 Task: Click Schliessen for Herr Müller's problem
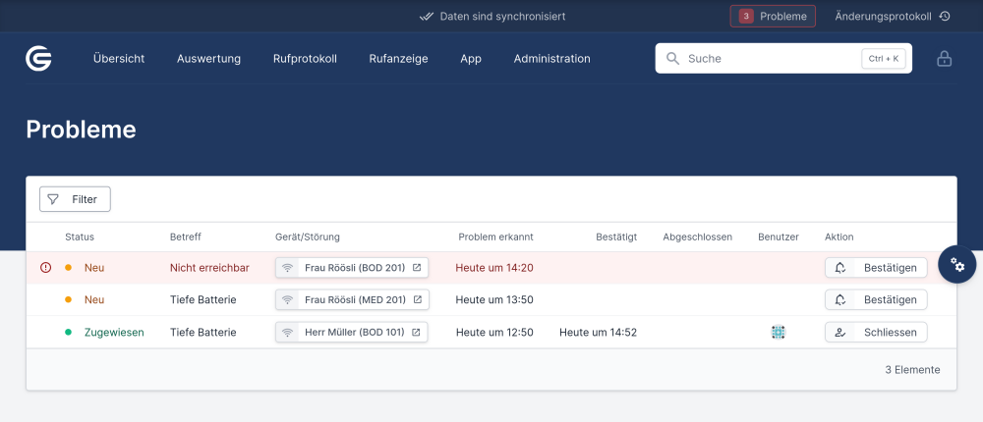pos(875,333)
